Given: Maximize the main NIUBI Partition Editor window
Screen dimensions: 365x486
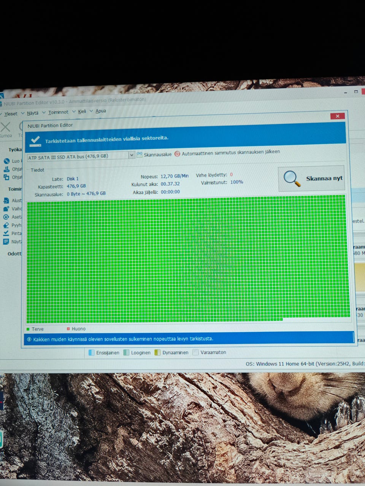Looking at the screenshot, I should 356,92.
